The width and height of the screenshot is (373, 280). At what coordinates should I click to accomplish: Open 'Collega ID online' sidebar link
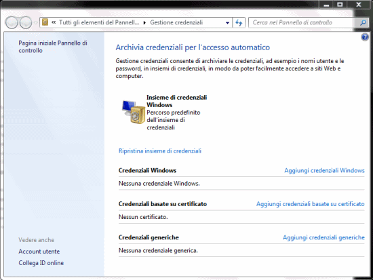click(41, 263)
